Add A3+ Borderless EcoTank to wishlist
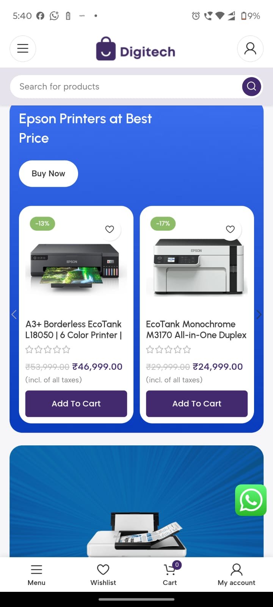This screenshot has width=273, height=607. pyautogui.click(x=110, y=229)
